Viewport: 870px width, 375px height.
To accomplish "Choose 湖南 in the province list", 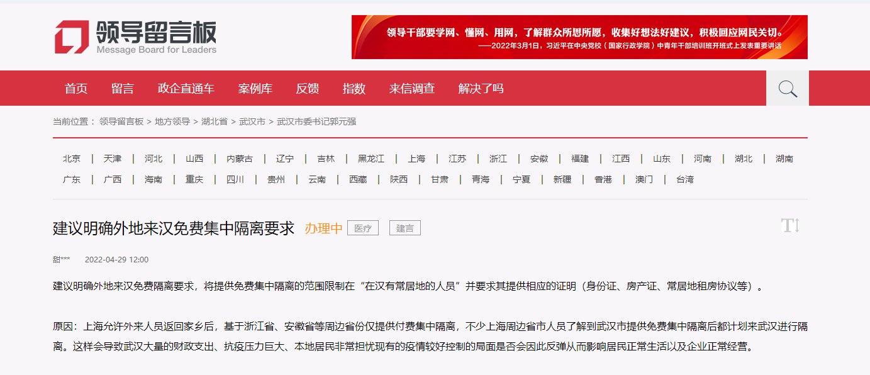I will (784, 159).
